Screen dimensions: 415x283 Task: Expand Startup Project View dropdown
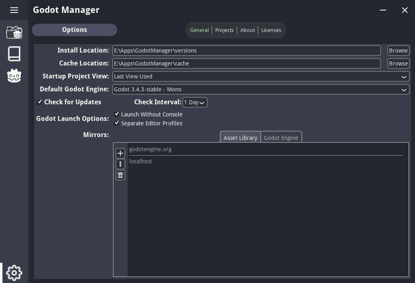click(261, 76)
